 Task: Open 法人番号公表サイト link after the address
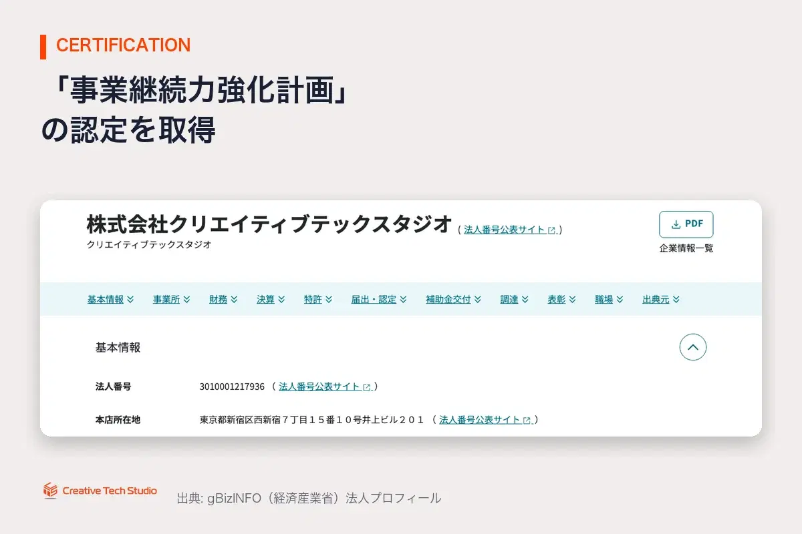485,420
